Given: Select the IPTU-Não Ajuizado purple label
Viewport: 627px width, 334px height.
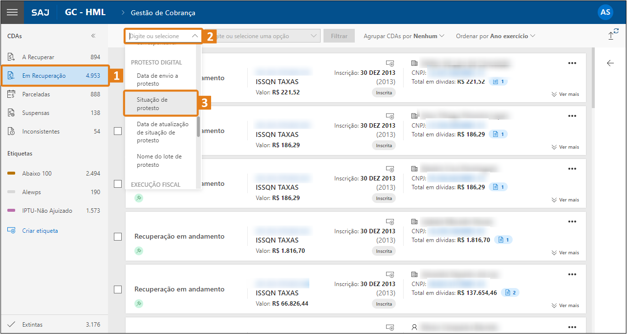Looking at the screenshot, I should [47, 211].
